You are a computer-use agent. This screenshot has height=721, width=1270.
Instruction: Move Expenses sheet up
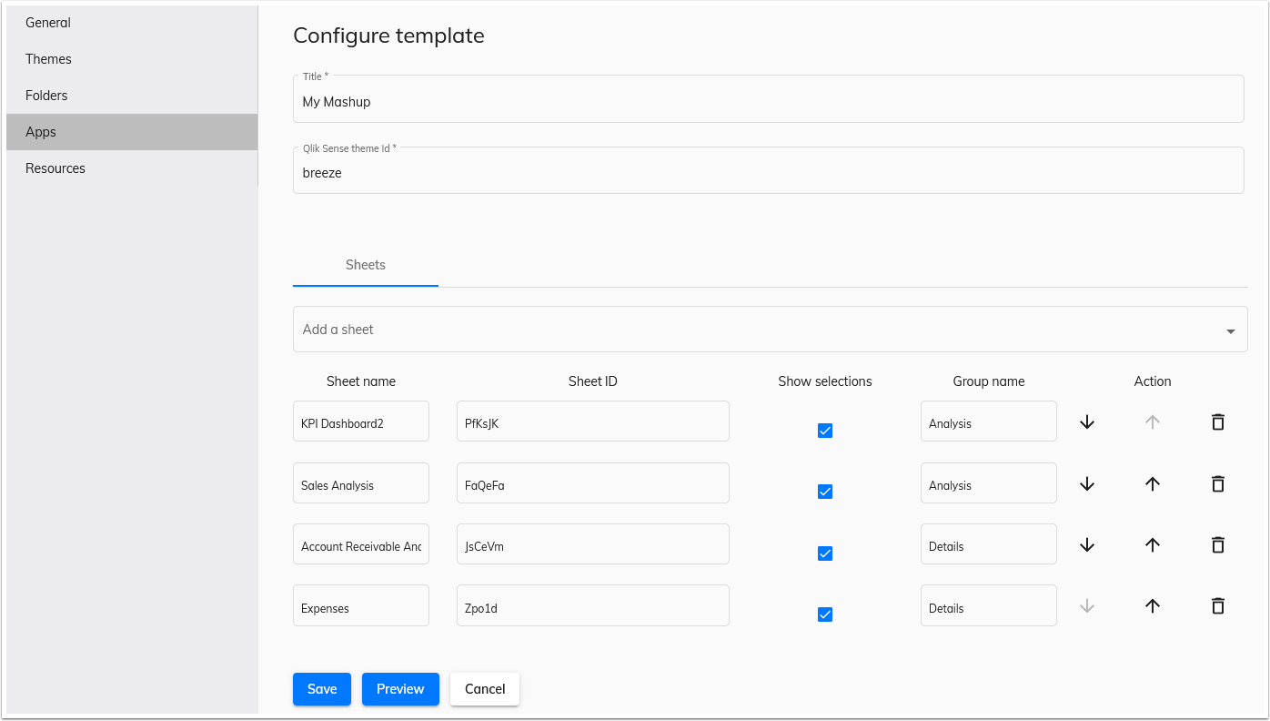[1152, 605]
